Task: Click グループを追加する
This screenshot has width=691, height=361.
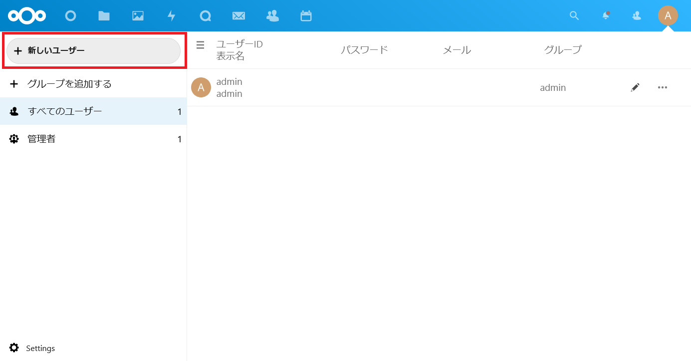Action: click(x=93, y=84)
